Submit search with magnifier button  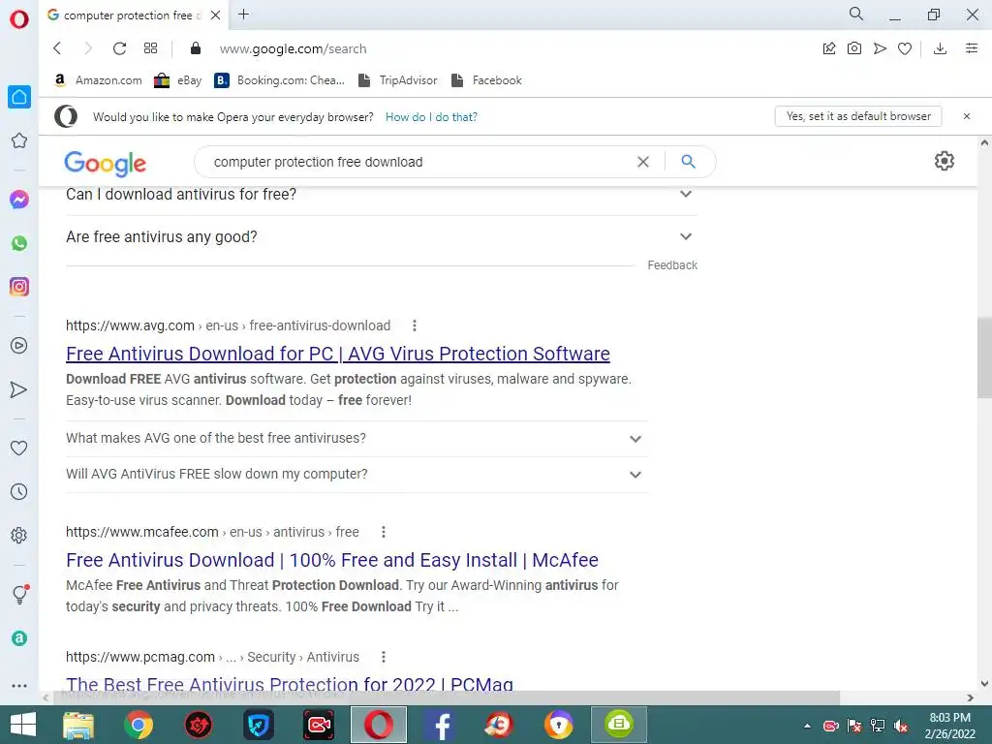[689, 162]
